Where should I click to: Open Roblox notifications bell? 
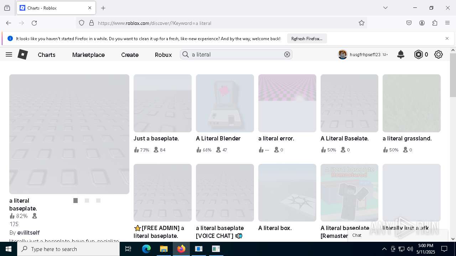pyautogui.click(x=401, y=54)
